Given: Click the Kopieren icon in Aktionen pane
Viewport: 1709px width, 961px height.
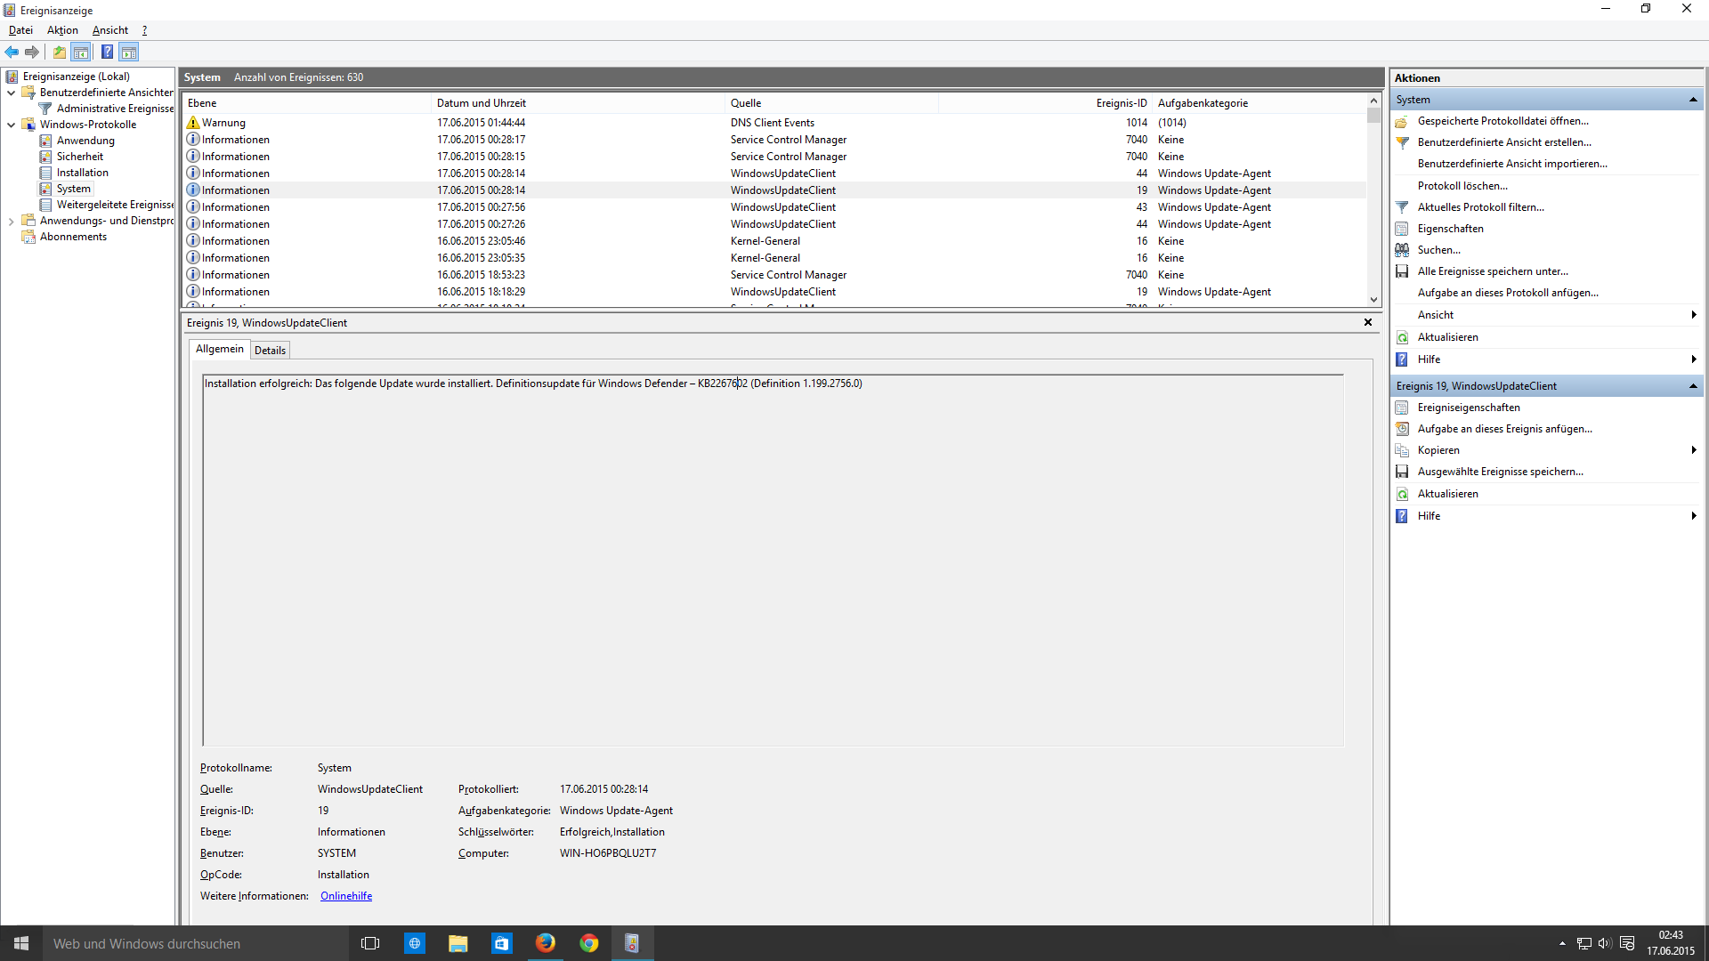Looking at the screenshot, I should coord(1403,450).
